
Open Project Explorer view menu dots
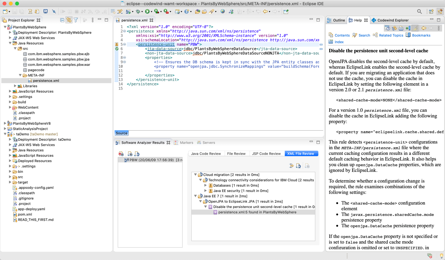(93, 20)
